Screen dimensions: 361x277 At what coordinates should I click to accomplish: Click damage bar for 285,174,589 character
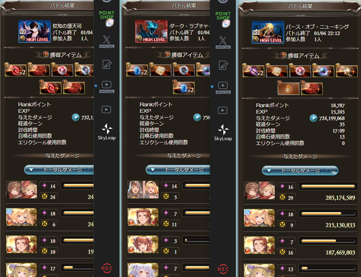pos(328,186)
